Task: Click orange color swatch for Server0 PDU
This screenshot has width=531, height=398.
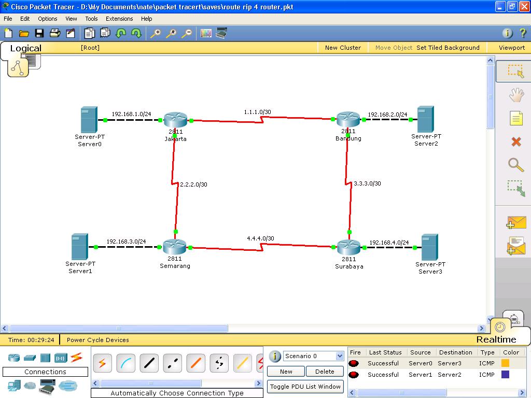Action: (505, 363)
